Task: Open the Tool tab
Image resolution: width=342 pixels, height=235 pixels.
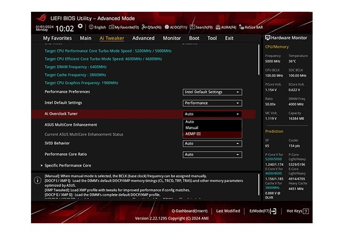Action: (212, 38)
